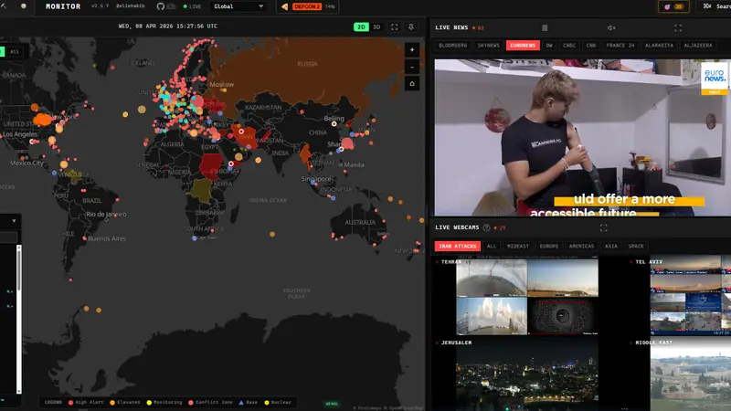
Task: Pin the map panel
Action: point(410,27)
